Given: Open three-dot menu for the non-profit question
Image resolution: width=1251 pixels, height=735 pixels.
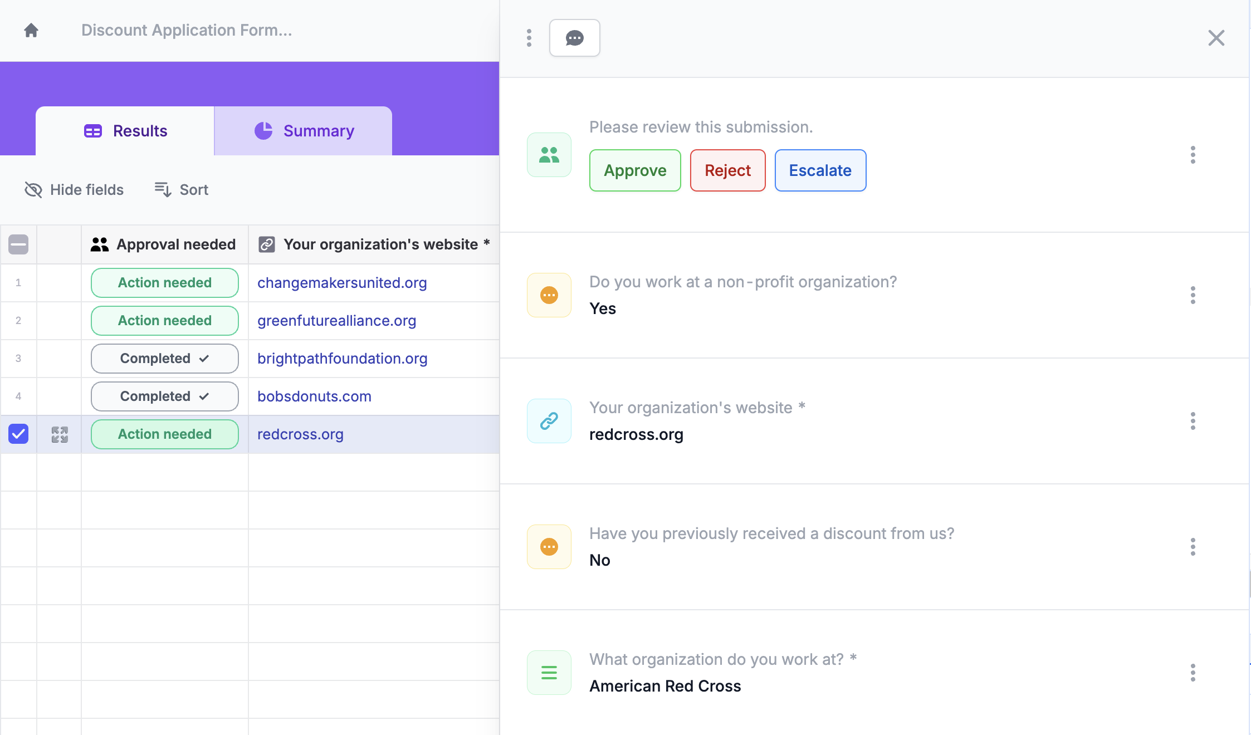Looking at the screenshot, I should [x=1193, y=295].
